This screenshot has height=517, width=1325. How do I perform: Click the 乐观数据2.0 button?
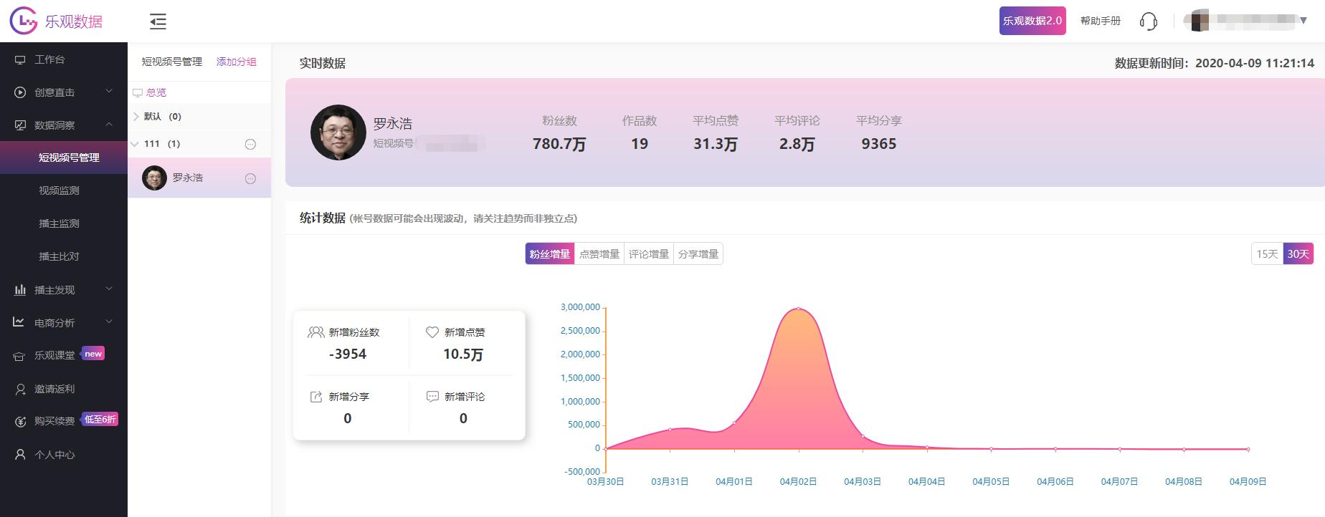tap(1032, 21)
